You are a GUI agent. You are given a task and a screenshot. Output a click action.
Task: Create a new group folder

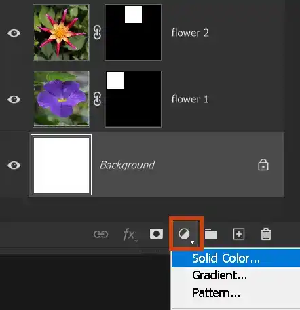point(211,234)
